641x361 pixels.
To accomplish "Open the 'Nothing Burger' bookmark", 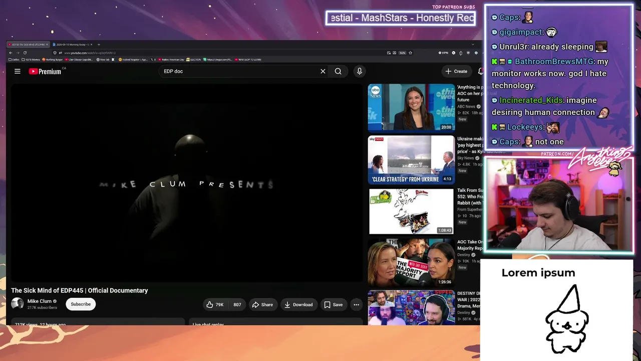I will pyautogui.click(x=53, y=60).
